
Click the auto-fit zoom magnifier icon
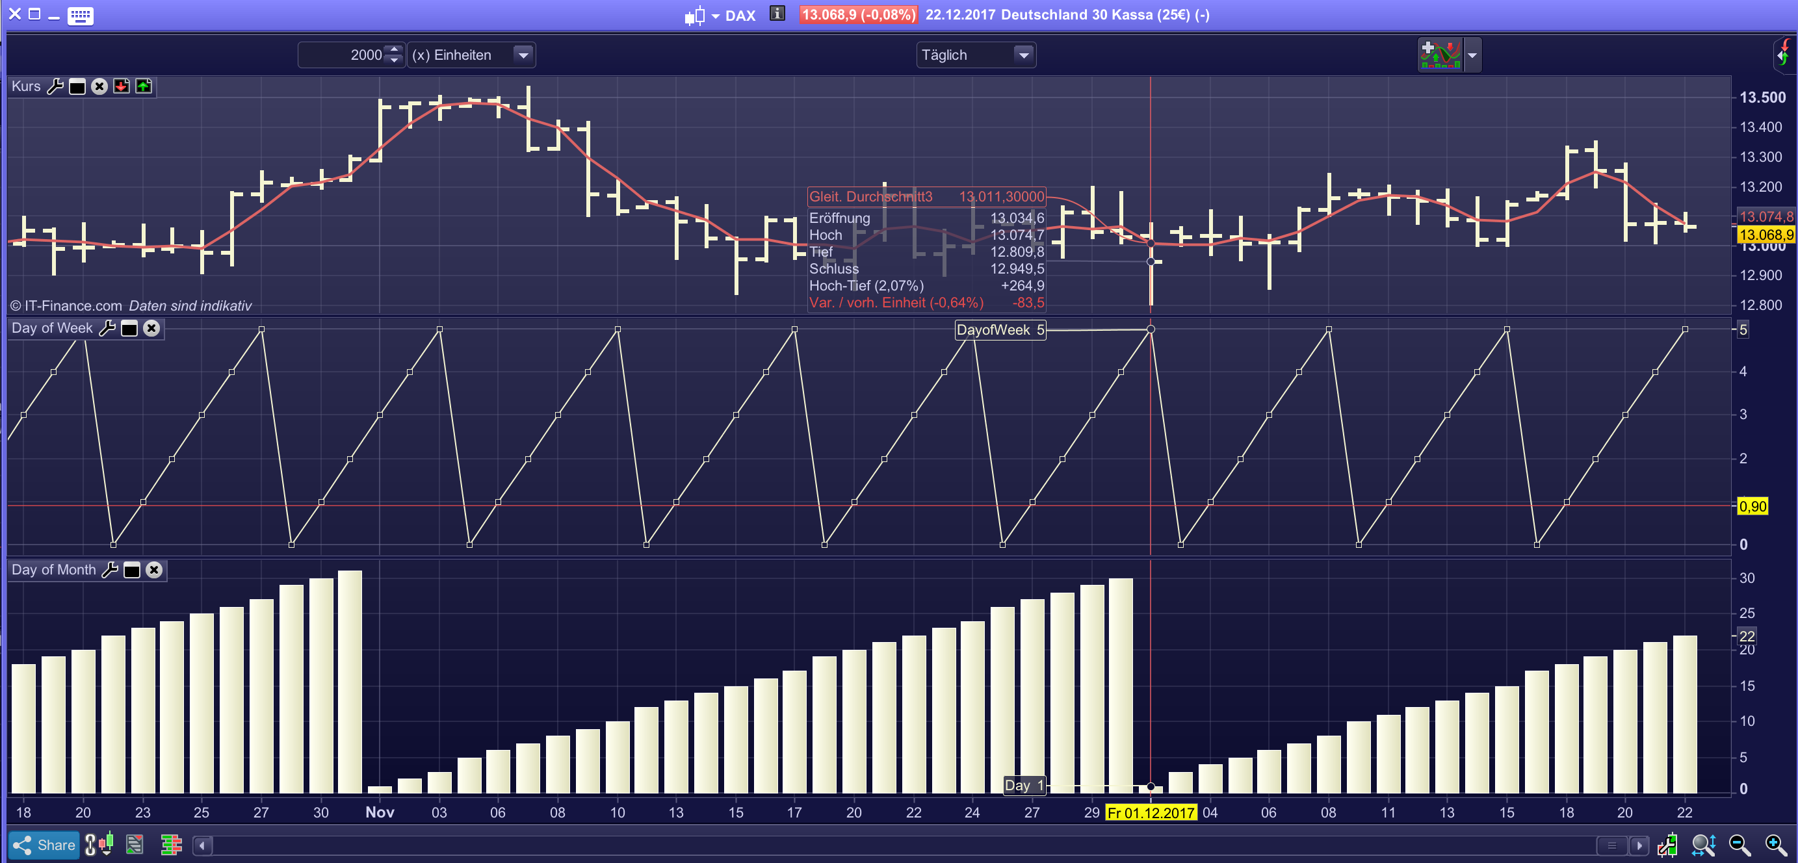coord(1703,845)
